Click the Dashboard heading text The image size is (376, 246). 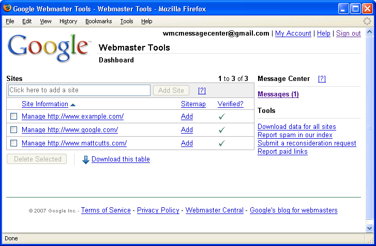click(x=116, y=60)
